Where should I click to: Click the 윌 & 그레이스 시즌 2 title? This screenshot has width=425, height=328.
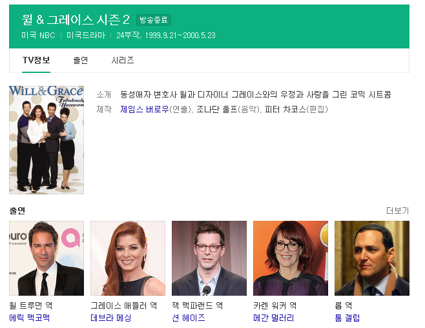(76, 20)
